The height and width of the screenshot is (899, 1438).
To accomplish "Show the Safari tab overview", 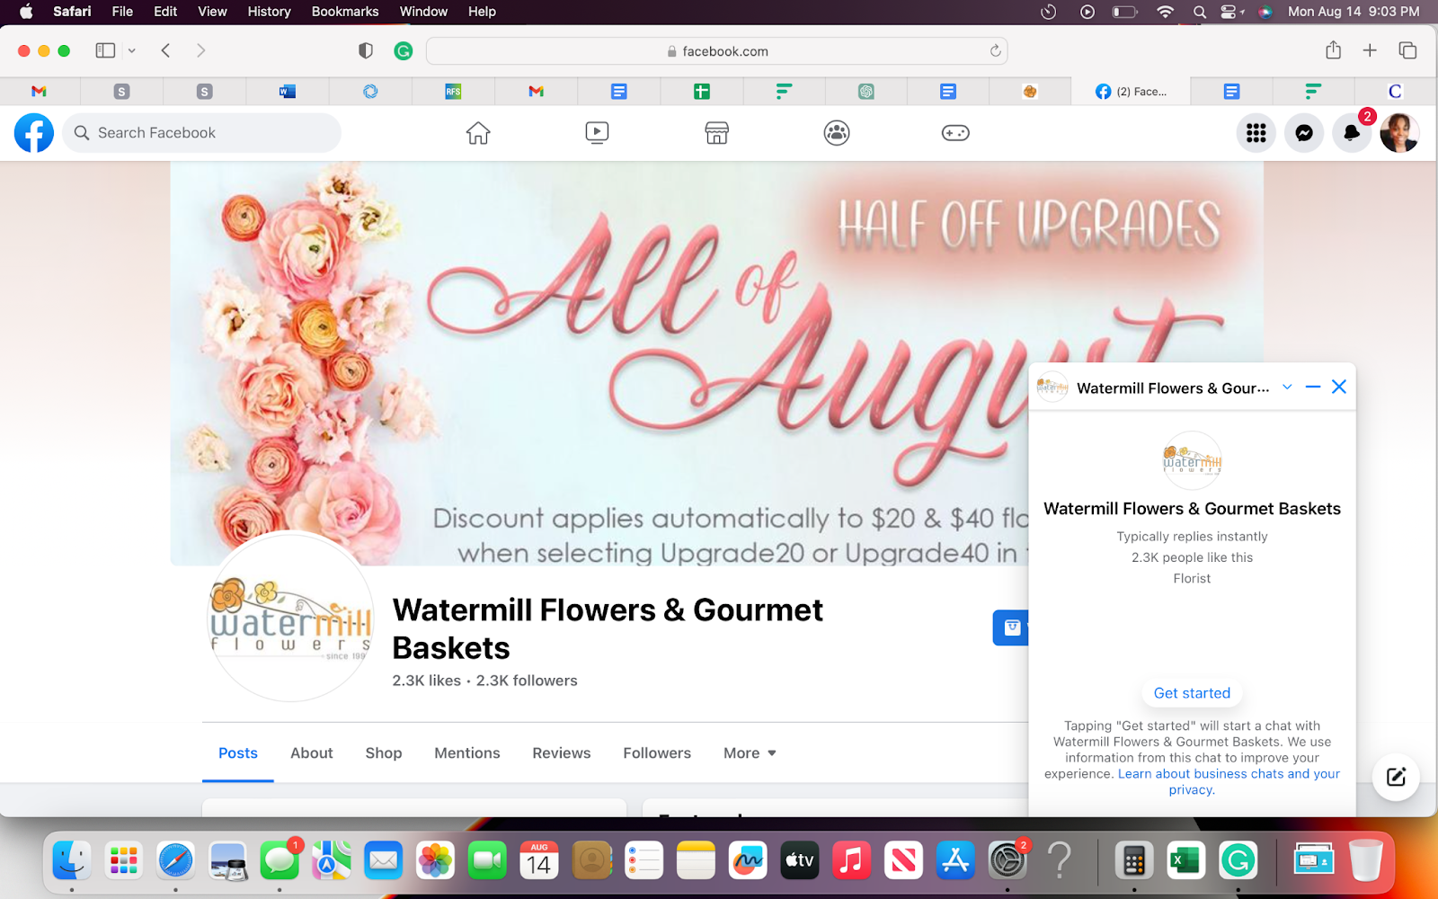I will click(1407, 50).
